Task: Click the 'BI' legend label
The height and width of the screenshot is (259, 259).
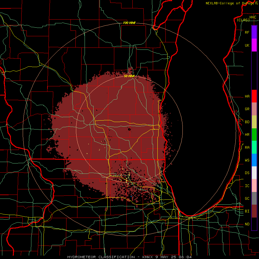Action: click(247, 211)
